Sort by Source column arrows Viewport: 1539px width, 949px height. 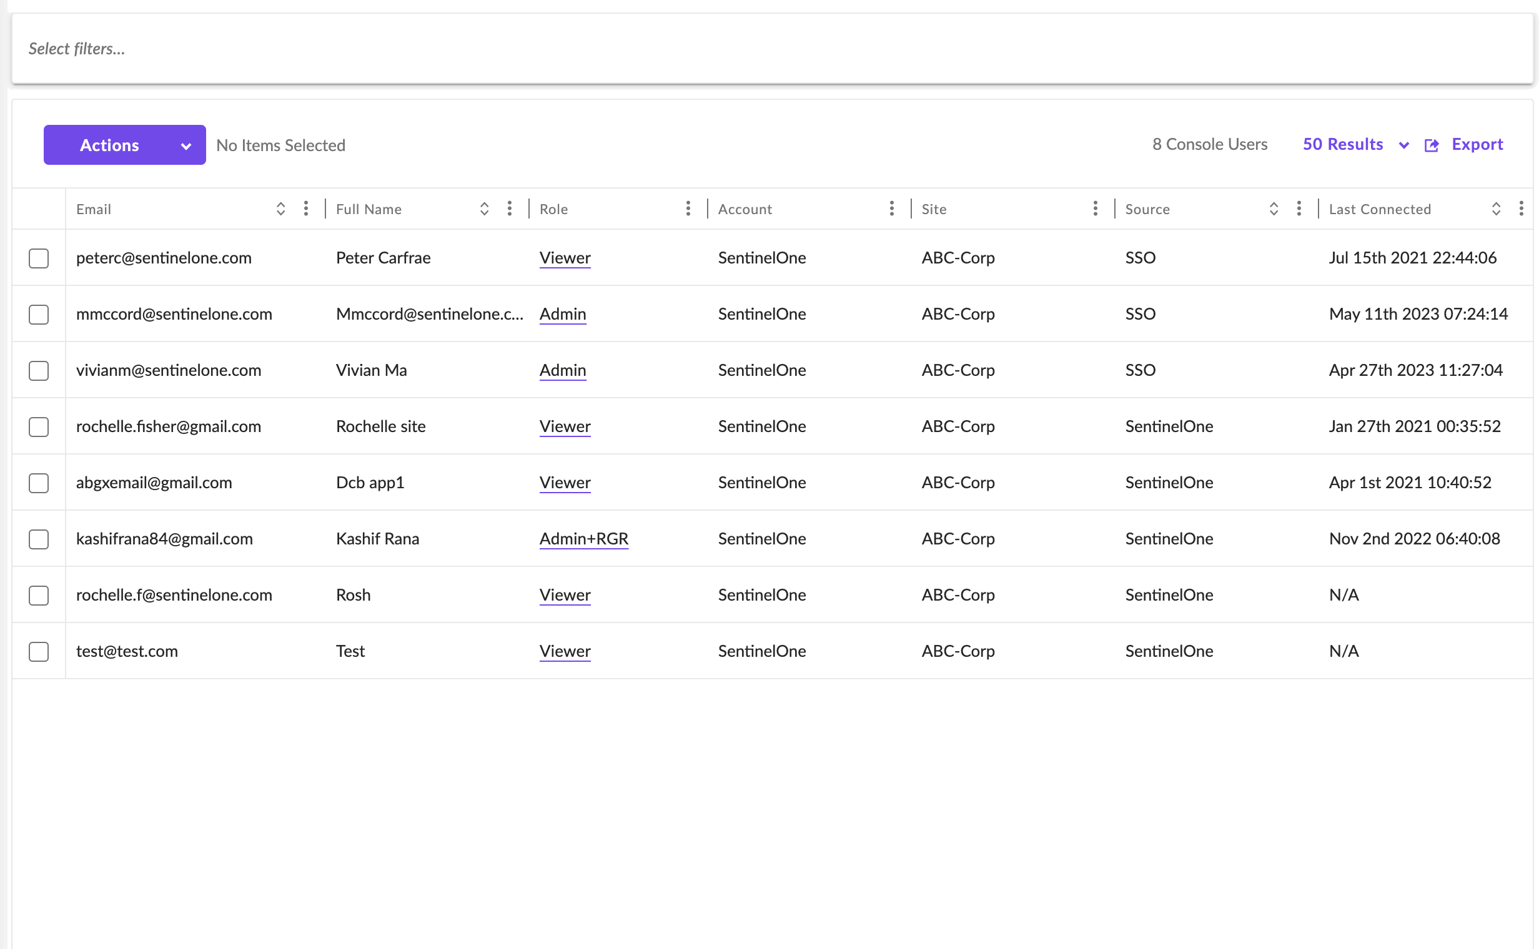pyautogui.click(x=1274, y=209)
